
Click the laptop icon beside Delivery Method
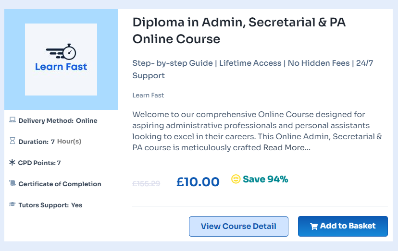tap(12, 120)
